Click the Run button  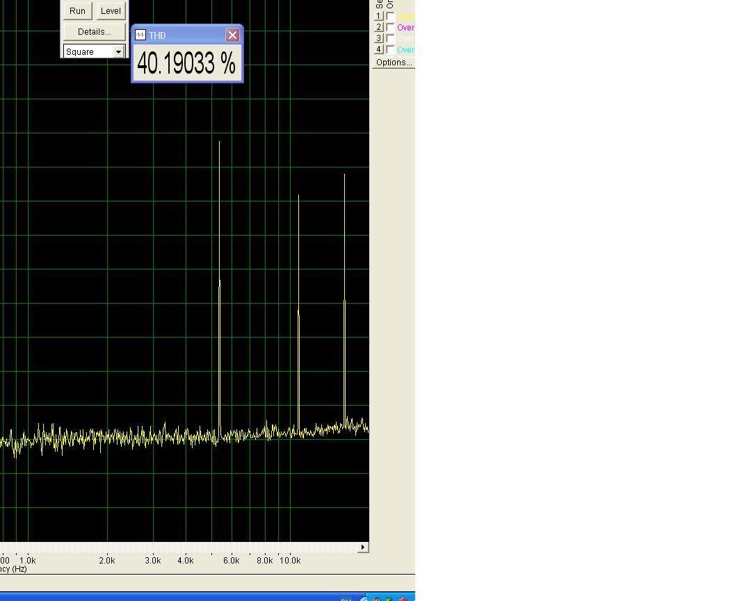(x=78, y=10)
